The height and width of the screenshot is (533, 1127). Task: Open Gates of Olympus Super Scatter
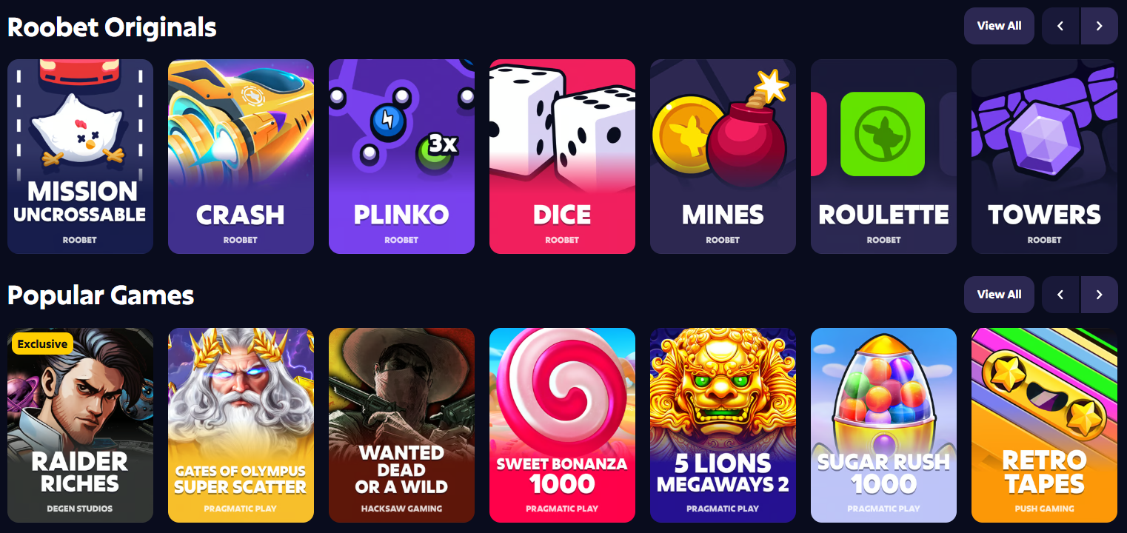[x=241, y=426]
